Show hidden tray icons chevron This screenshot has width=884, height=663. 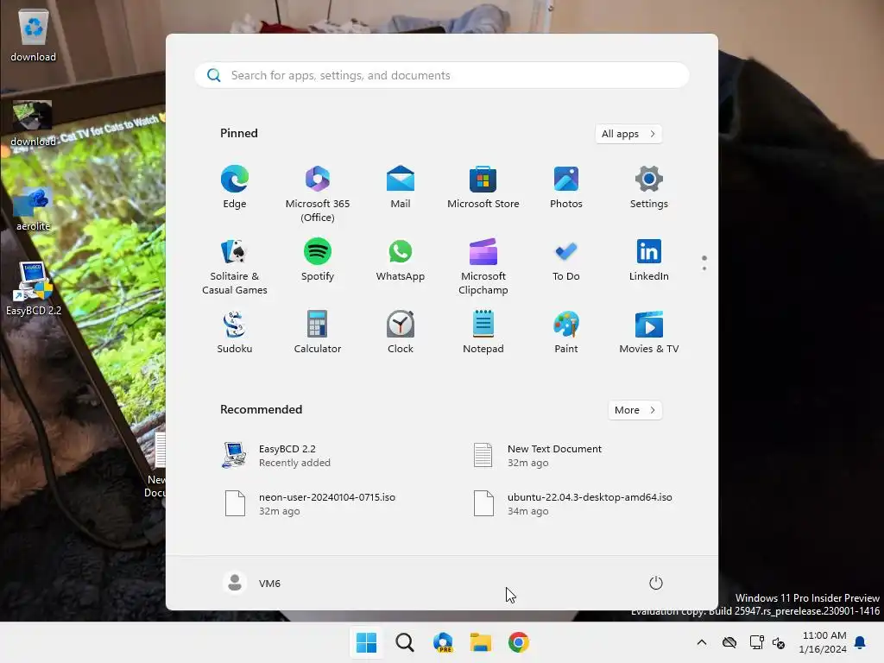tap(702, 642)
